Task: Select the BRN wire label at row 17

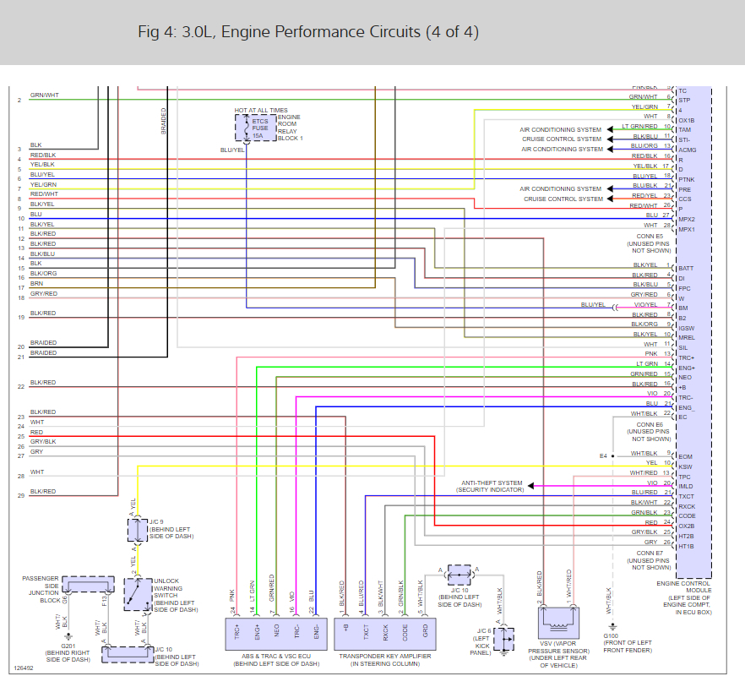Action: click(x=36, y=283)
